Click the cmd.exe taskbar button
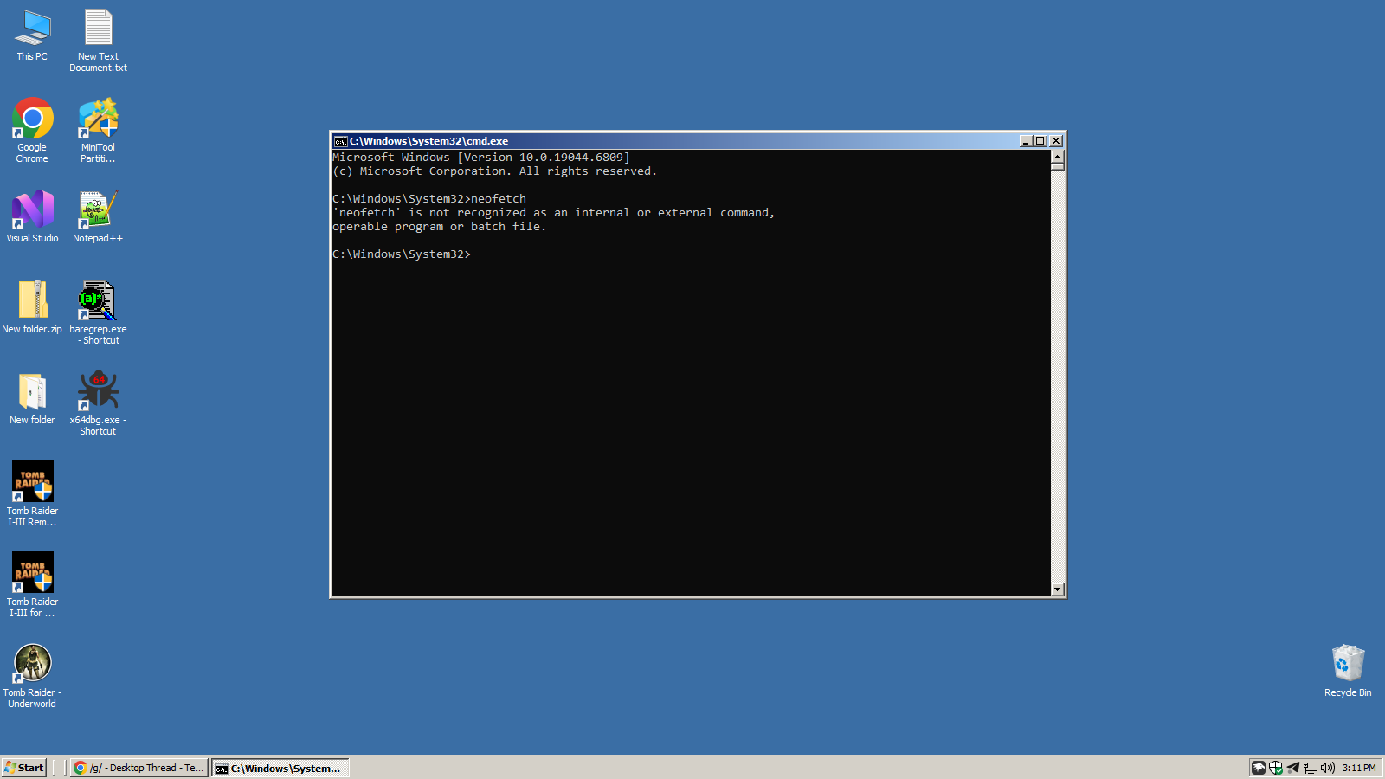 pos(280,768)
